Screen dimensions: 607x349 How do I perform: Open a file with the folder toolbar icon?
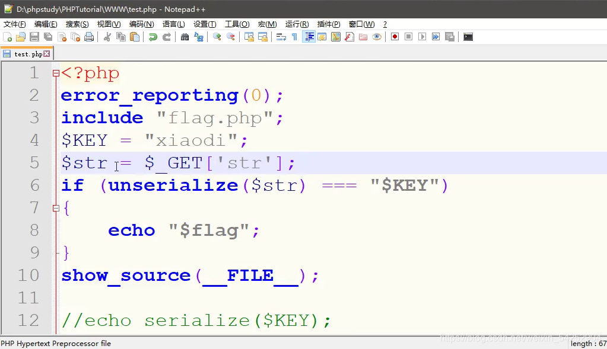[x=21, y=37]
